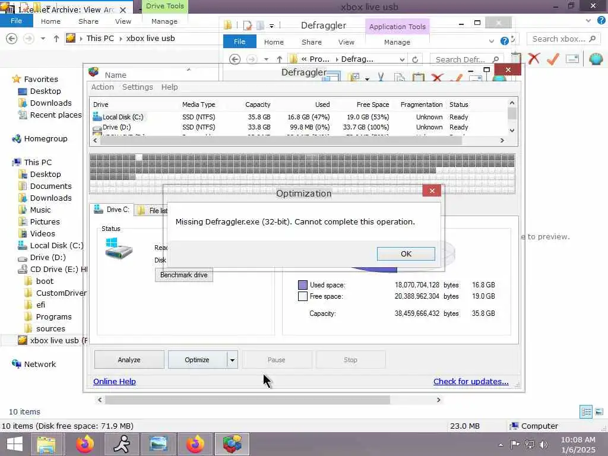The width and height of the screenshot is (608, 456).
Task: Select Homegroup in the navigation pane
Action: click(x=45, y=138)
